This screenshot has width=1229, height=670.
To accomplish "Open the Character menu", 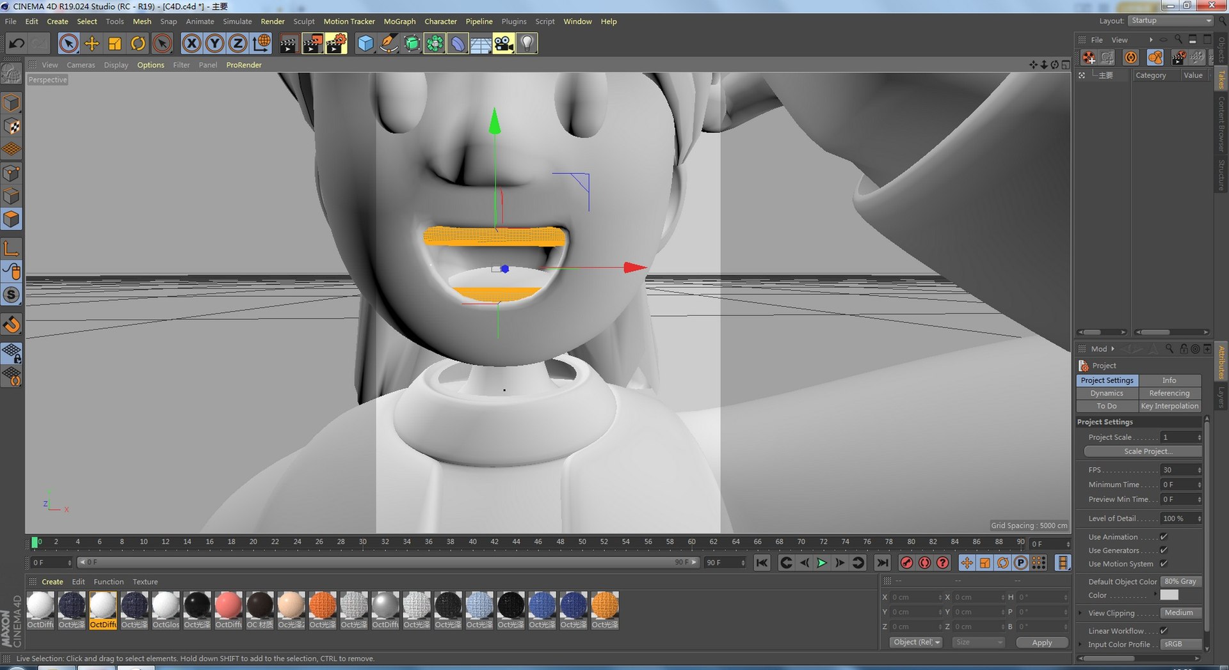I will (x=440, y=21).
